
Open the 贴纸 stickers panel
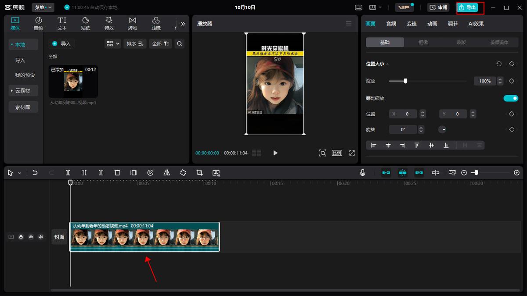[86, 24]
